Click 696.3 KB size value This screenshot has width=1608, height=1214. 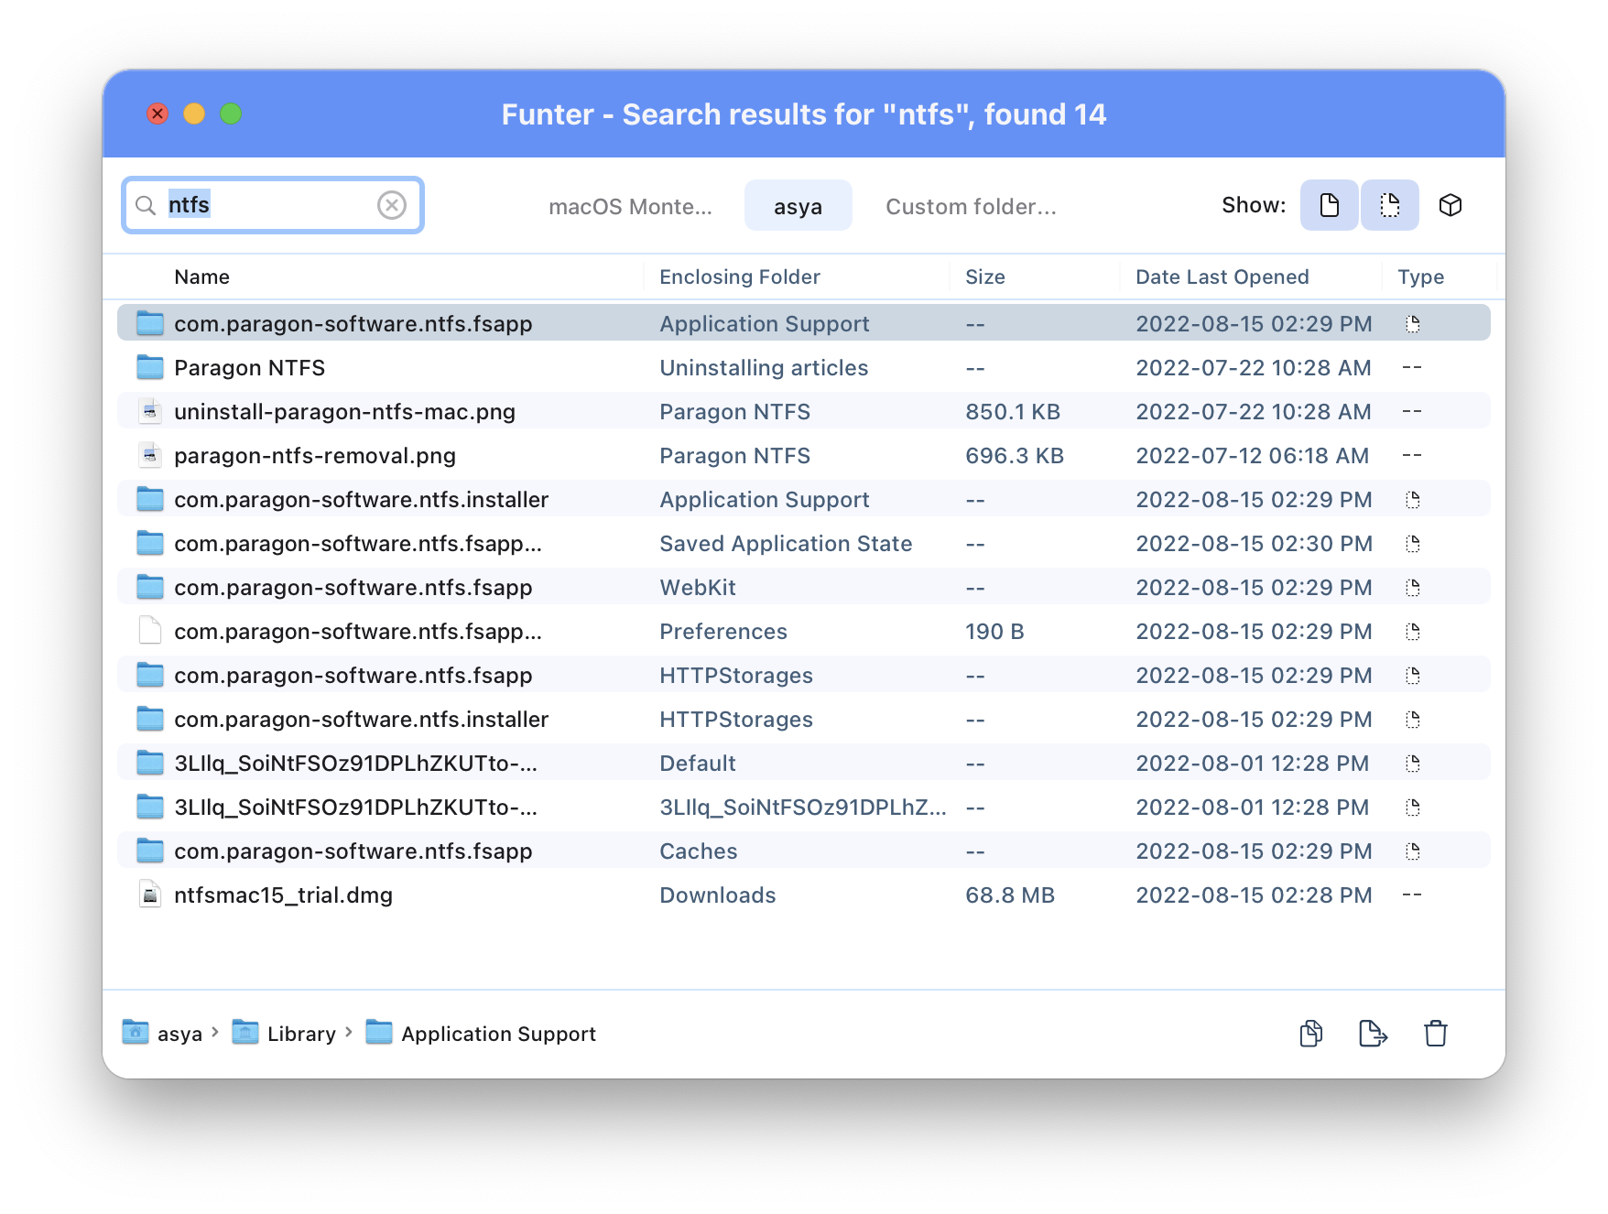1015,456
